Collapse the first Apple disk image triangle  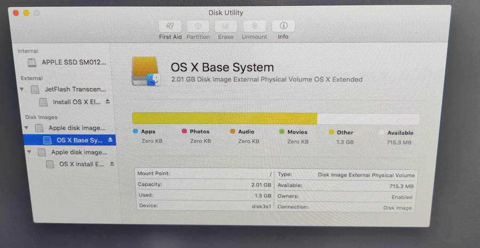pyautogui.click(x=27, y=128)
